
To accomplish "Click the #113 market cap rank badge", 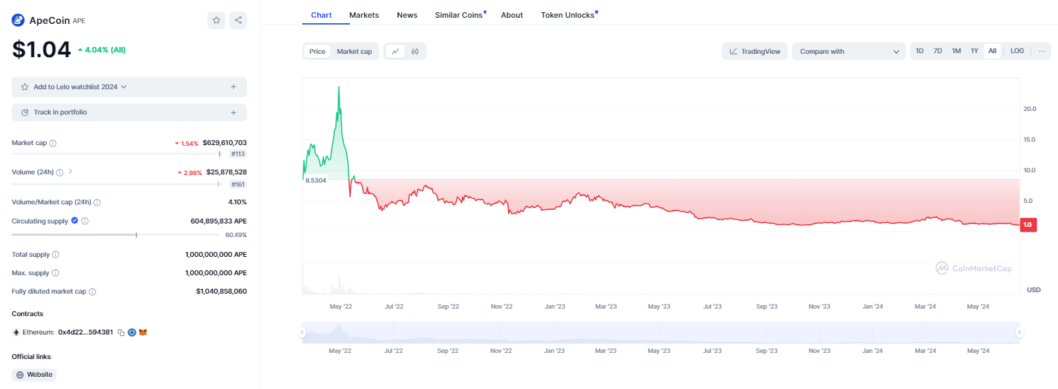I will coord(238,154).
